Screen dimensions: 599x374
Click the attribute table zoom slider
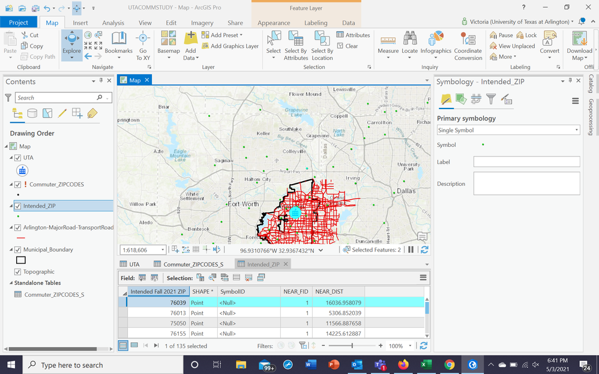point(352,346)
